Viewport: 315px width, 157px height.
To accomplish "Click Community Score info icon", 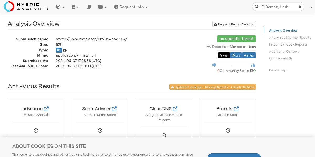I will click(252, 71).
